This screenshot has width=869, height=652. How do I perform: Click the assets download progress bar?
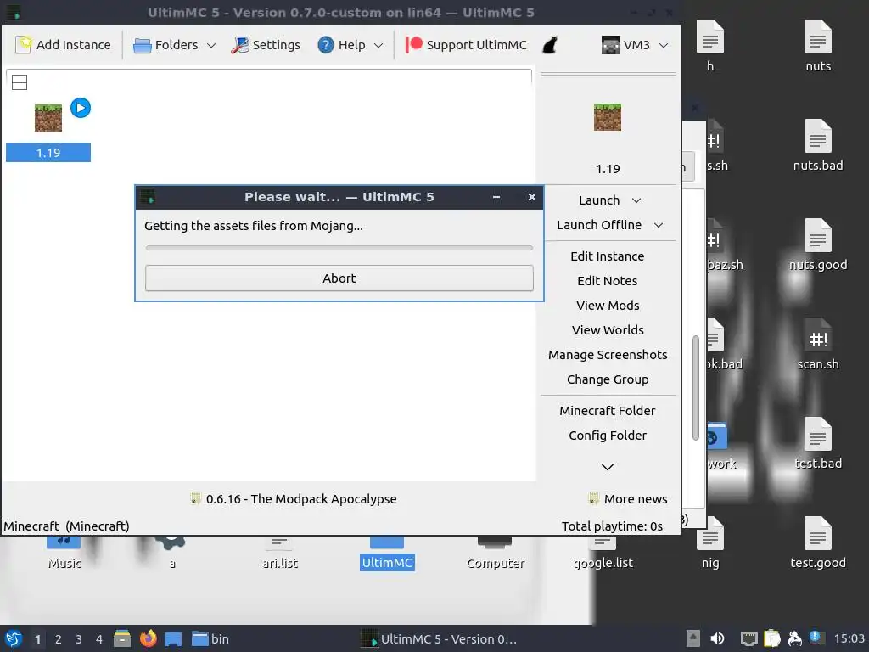339,249
